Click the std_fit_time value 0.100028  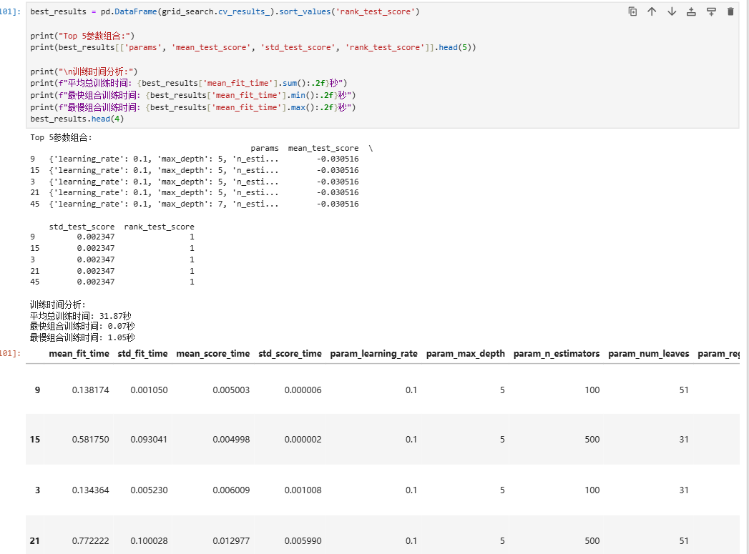point(149,541)
